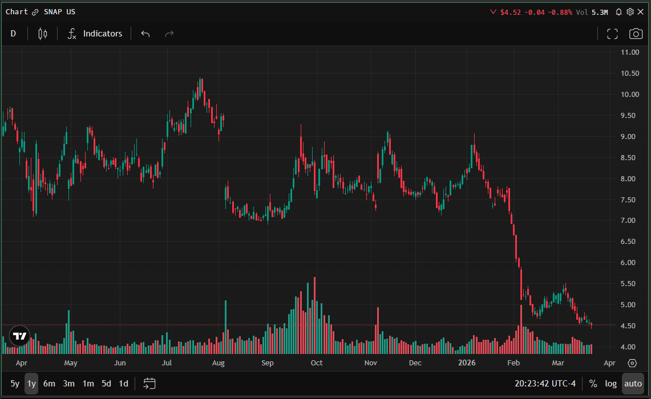Switch to the 1m time range
Viewport: 651px width, 399px height.
pyautogui.click(x=88, y=384)
